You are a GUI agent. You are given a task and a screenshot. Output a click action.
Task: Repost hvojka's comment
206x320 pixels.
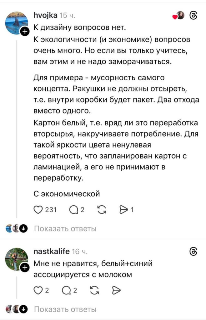tap(102, 210)
